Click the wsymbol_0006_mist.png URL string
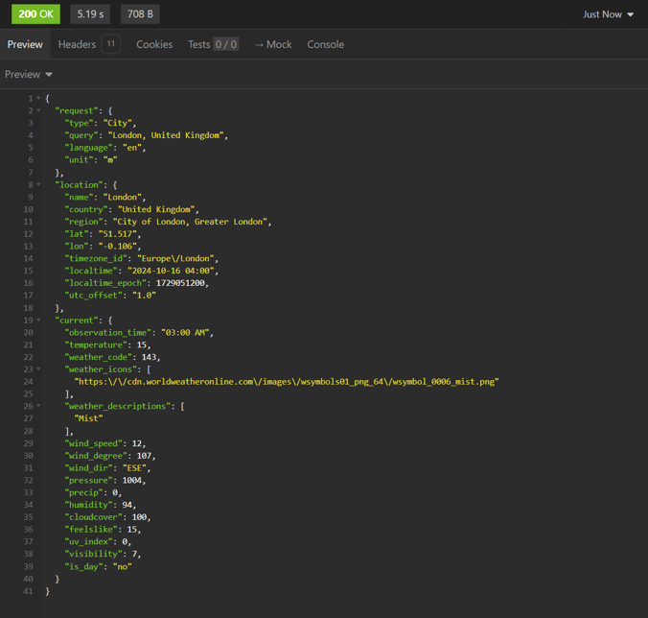This screenshot has width=648, height=618. [x=287, y=381]
